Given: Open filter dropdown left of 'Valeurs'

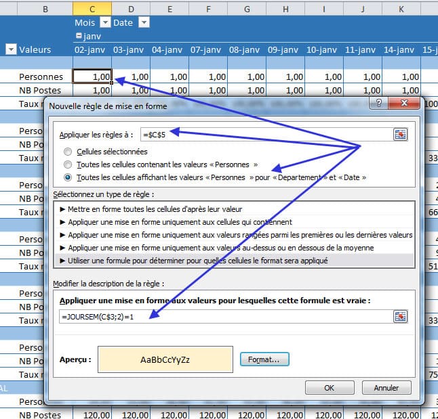Looking at the screenshot, I should [11, 49].
